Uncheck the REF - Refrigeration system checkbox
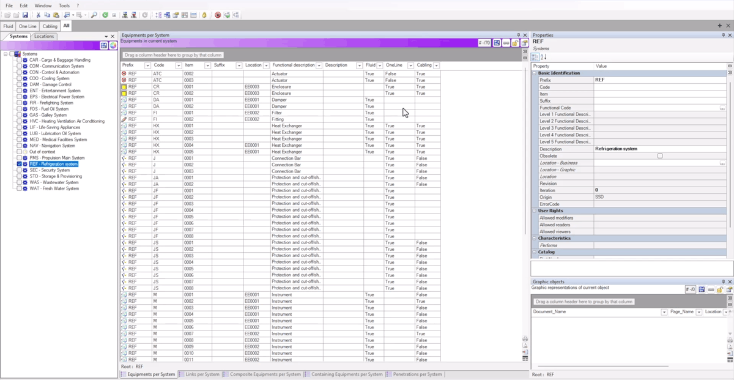 (19, 164)
